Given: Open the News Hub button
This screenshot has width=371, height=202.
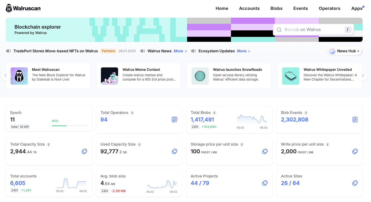Looking at the screenshot, I should point(345,51).
